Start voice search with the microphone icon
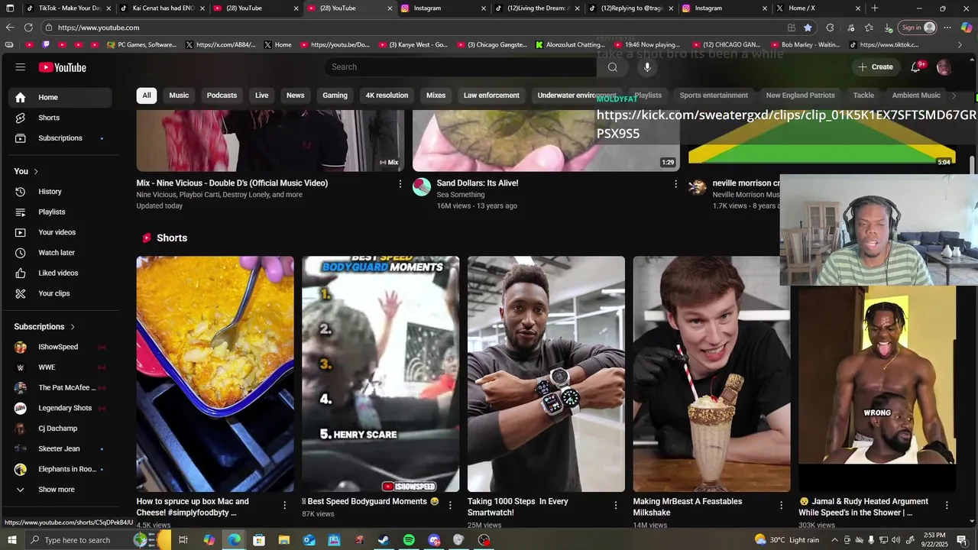Screen dimensions: 978x550 [x=647, y=67]
